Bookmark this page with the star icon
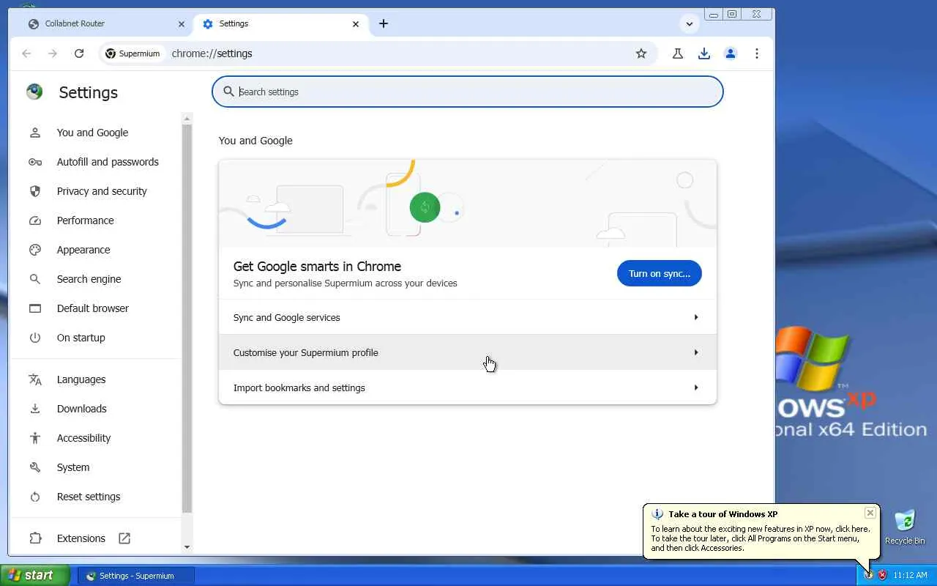Image resolution: width=937 pixels, height=586 pixels. click(641, 53)
